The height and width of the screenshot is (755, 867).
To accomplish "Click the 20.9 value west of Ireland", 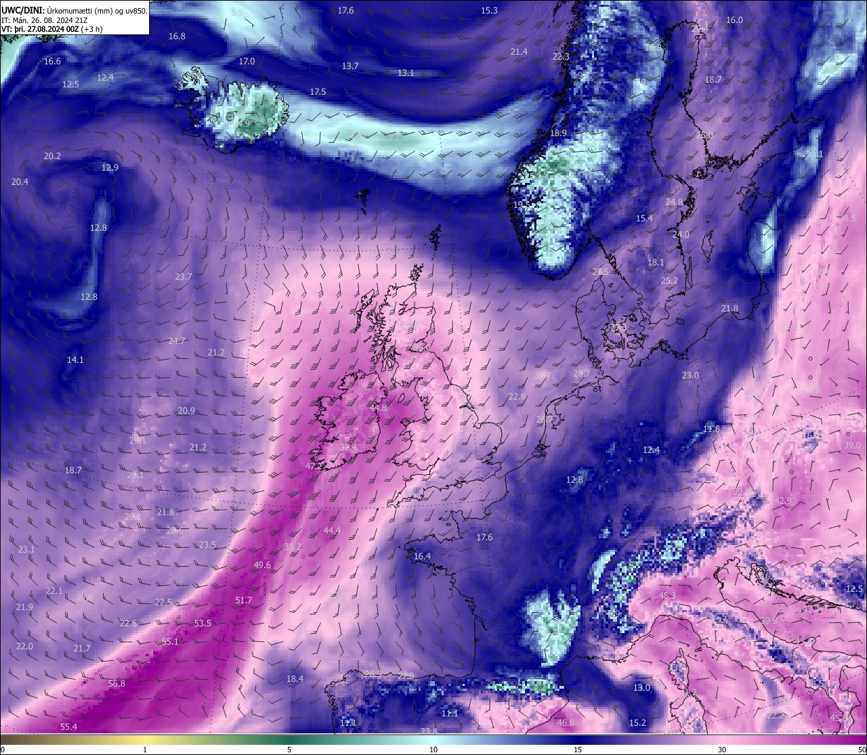I will tap(186, 410).
